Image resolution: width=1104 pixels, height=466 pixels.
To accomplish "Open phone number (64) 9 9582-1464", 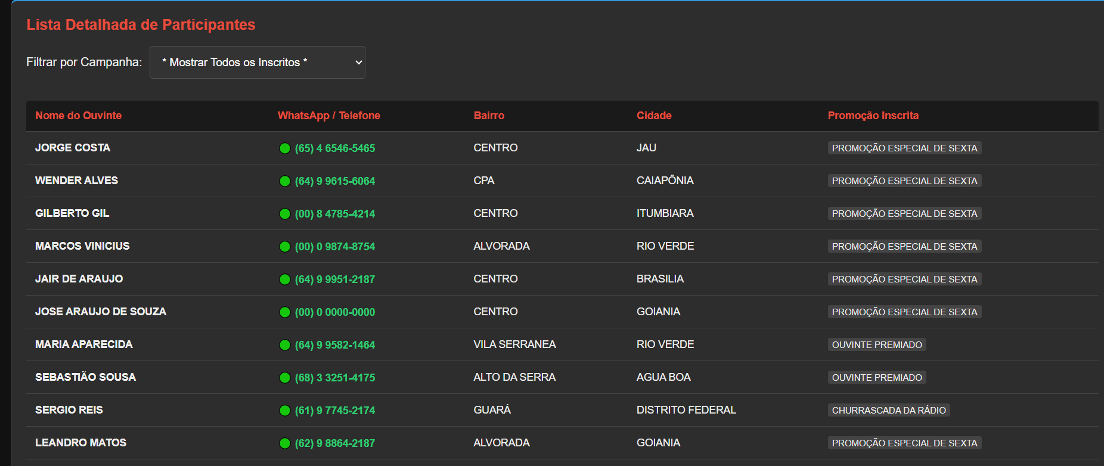I will tap(335, 345).
